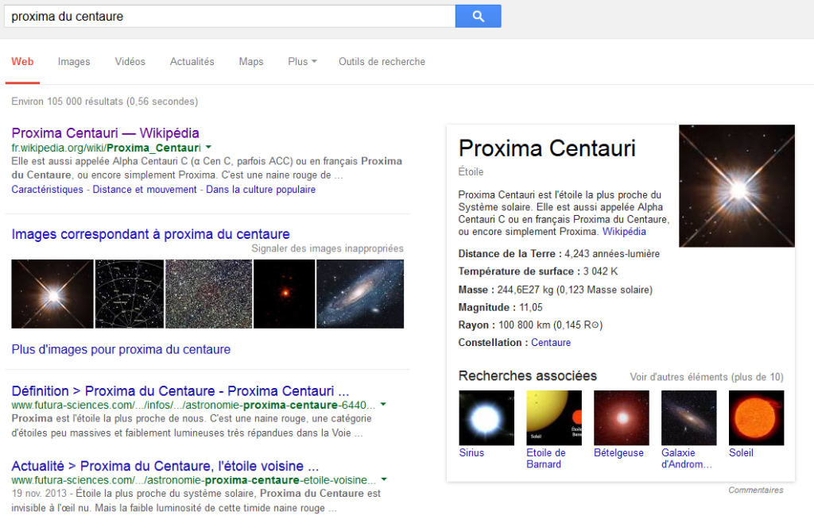
Task: Expand arrow beside futura-sciences proxima-centaure-6440 URL
Action: [383, 405]
